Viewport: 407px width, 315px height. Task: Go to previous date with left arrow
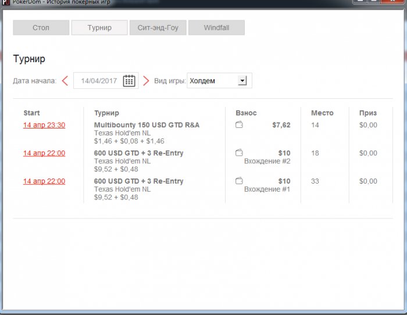click(65, 81)
